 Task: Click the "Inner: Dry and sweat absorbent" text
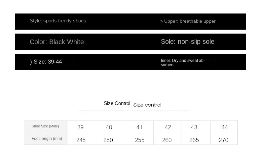tap(183, 63)
